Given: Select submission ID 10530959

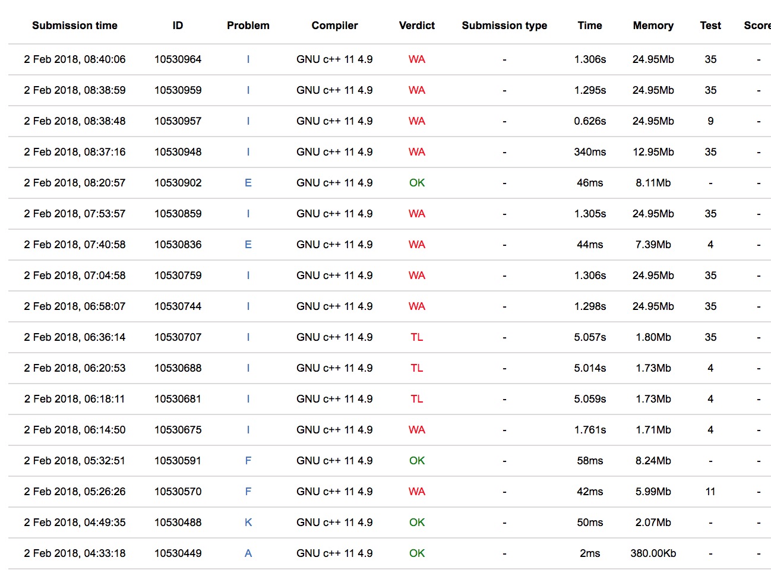Looking at the screenshot, I should click(178, 90).
